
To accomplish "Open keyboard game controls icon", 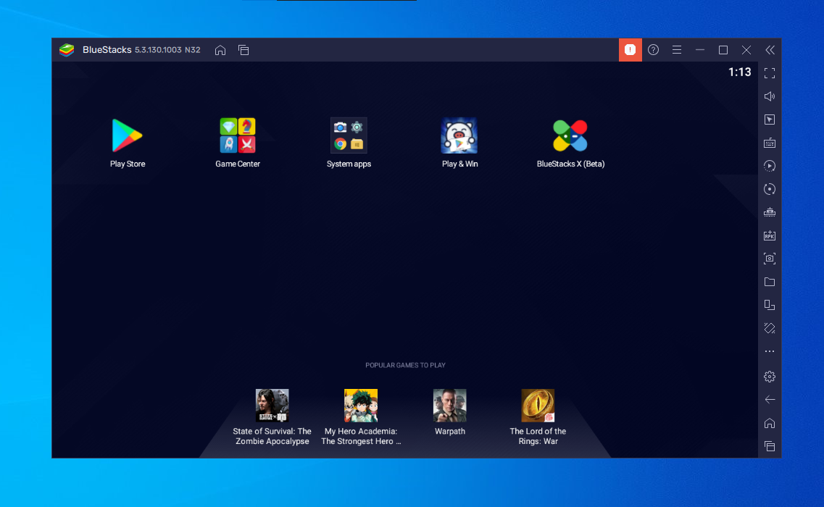I will click(x=770, y=143).
